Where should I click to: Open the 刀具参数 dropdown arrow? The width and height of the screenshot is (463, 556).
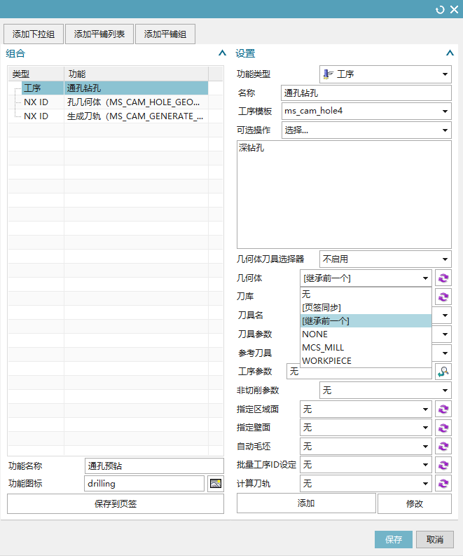(445, 334)
